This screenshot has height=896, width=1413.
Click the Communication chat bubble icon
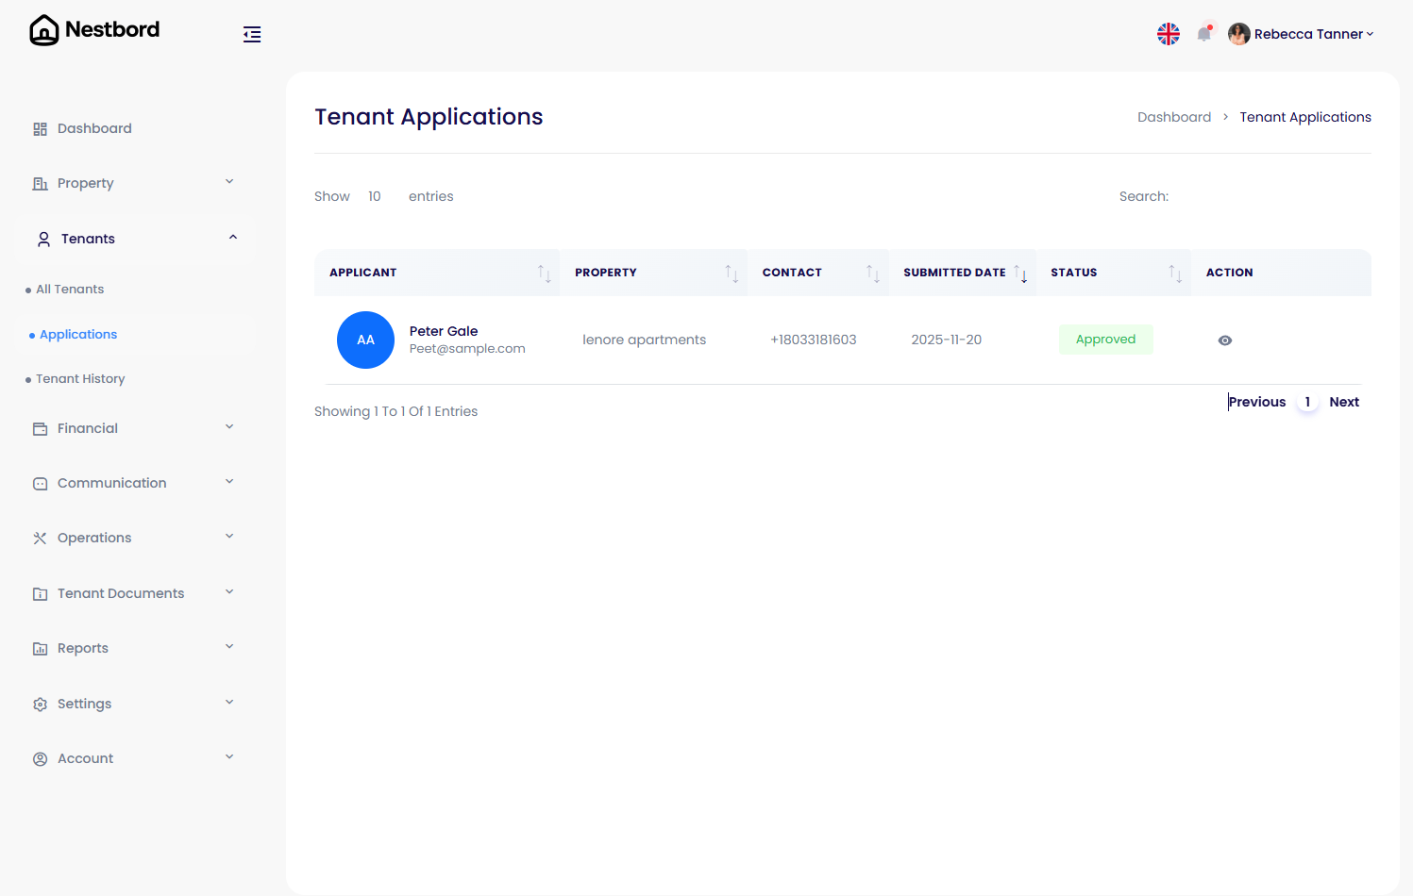point(40,482)
